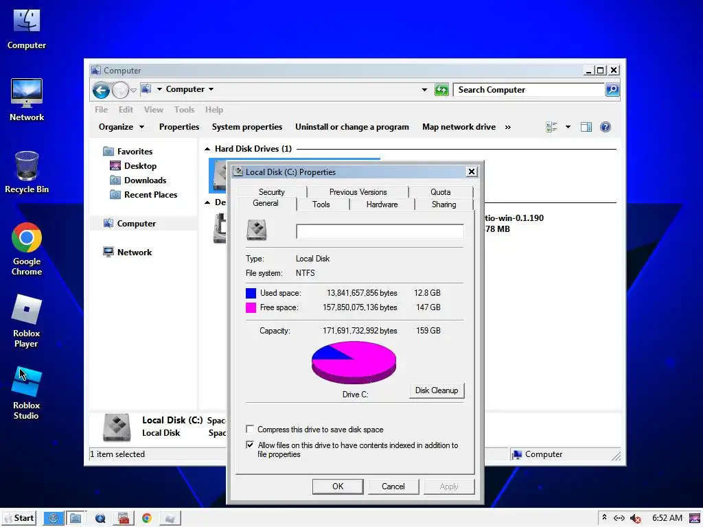Switch to the Hardware tab

click(382, 204)
